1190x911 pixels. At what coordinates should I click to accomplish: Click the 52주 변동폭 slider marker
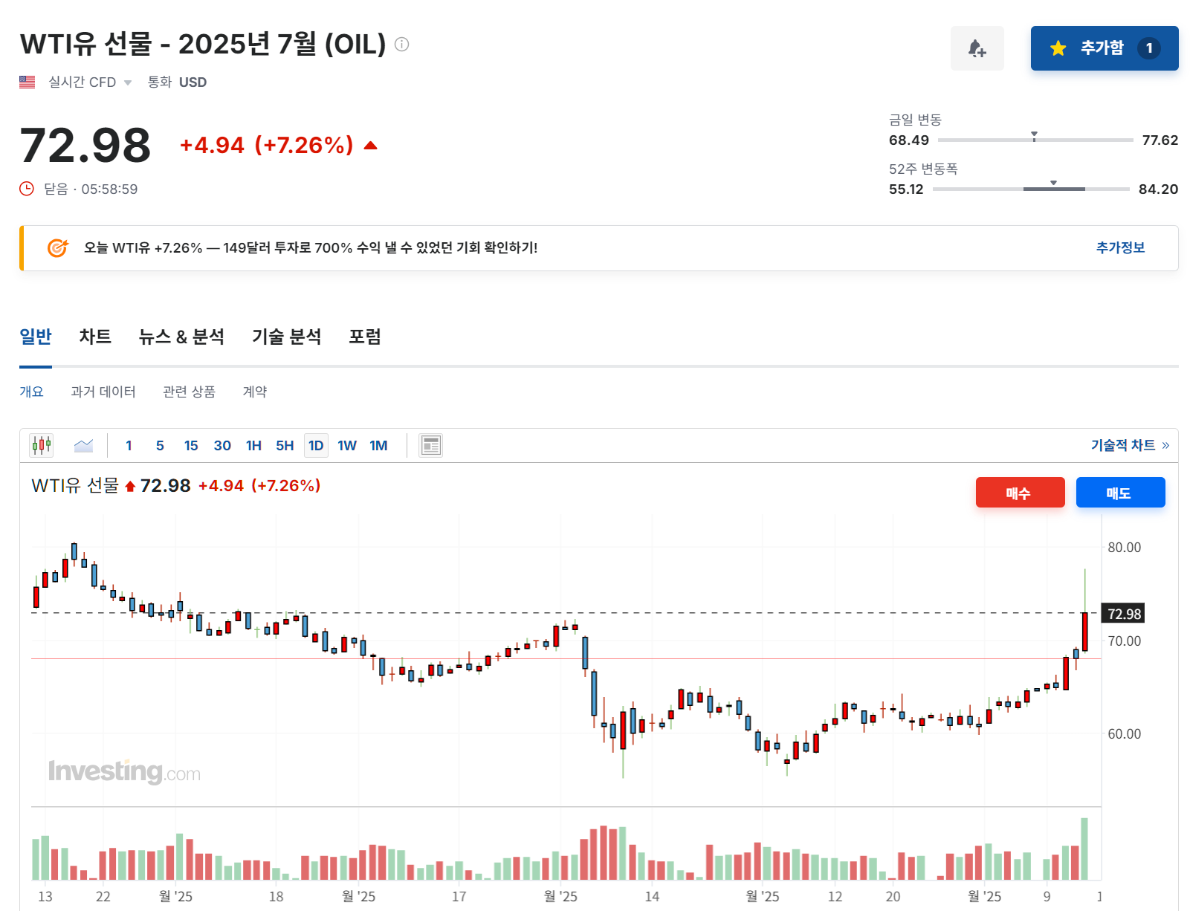tap(1052, 182)
